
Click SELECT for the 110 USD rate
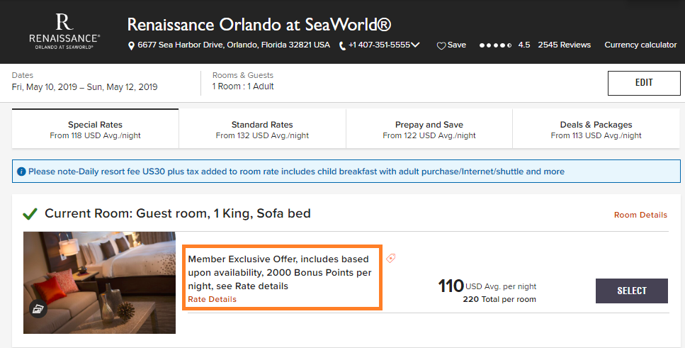632,291
